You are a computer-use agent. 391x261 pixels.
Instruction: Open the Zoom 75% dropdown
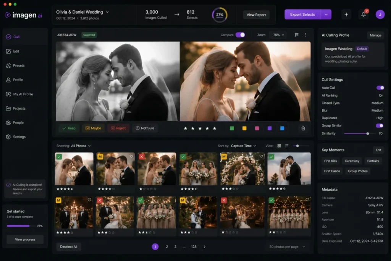[x=278, y=35]
